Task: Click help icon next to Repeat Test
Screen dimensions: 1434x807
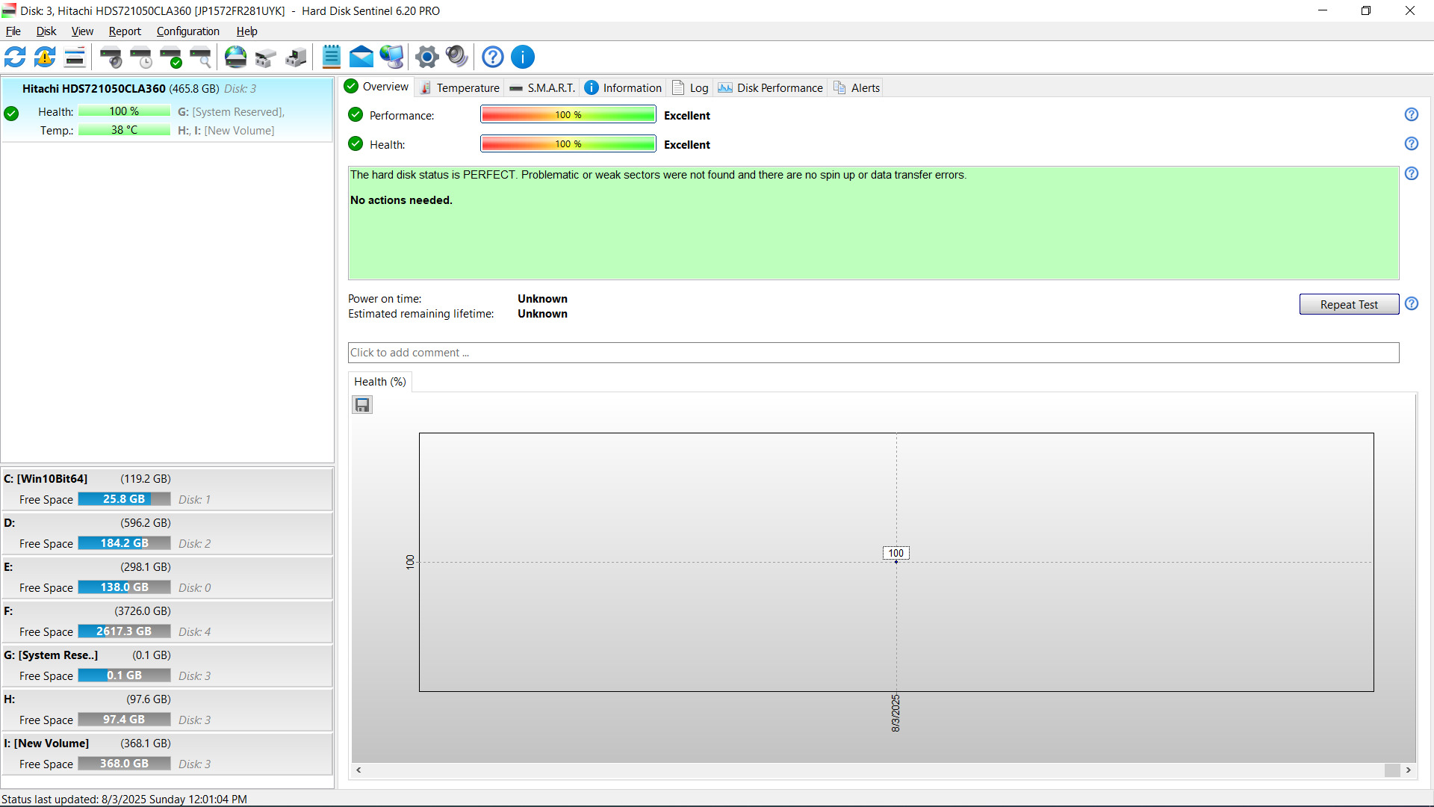Action: click(x=1412, y=303)
